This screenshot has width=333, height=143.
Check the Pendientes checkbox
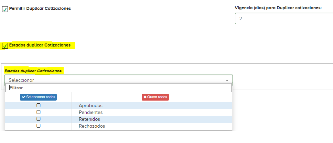point(39,112)
